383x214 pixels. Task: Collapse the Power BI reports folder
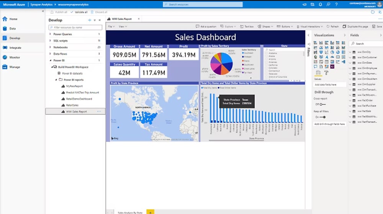[56, 80]
